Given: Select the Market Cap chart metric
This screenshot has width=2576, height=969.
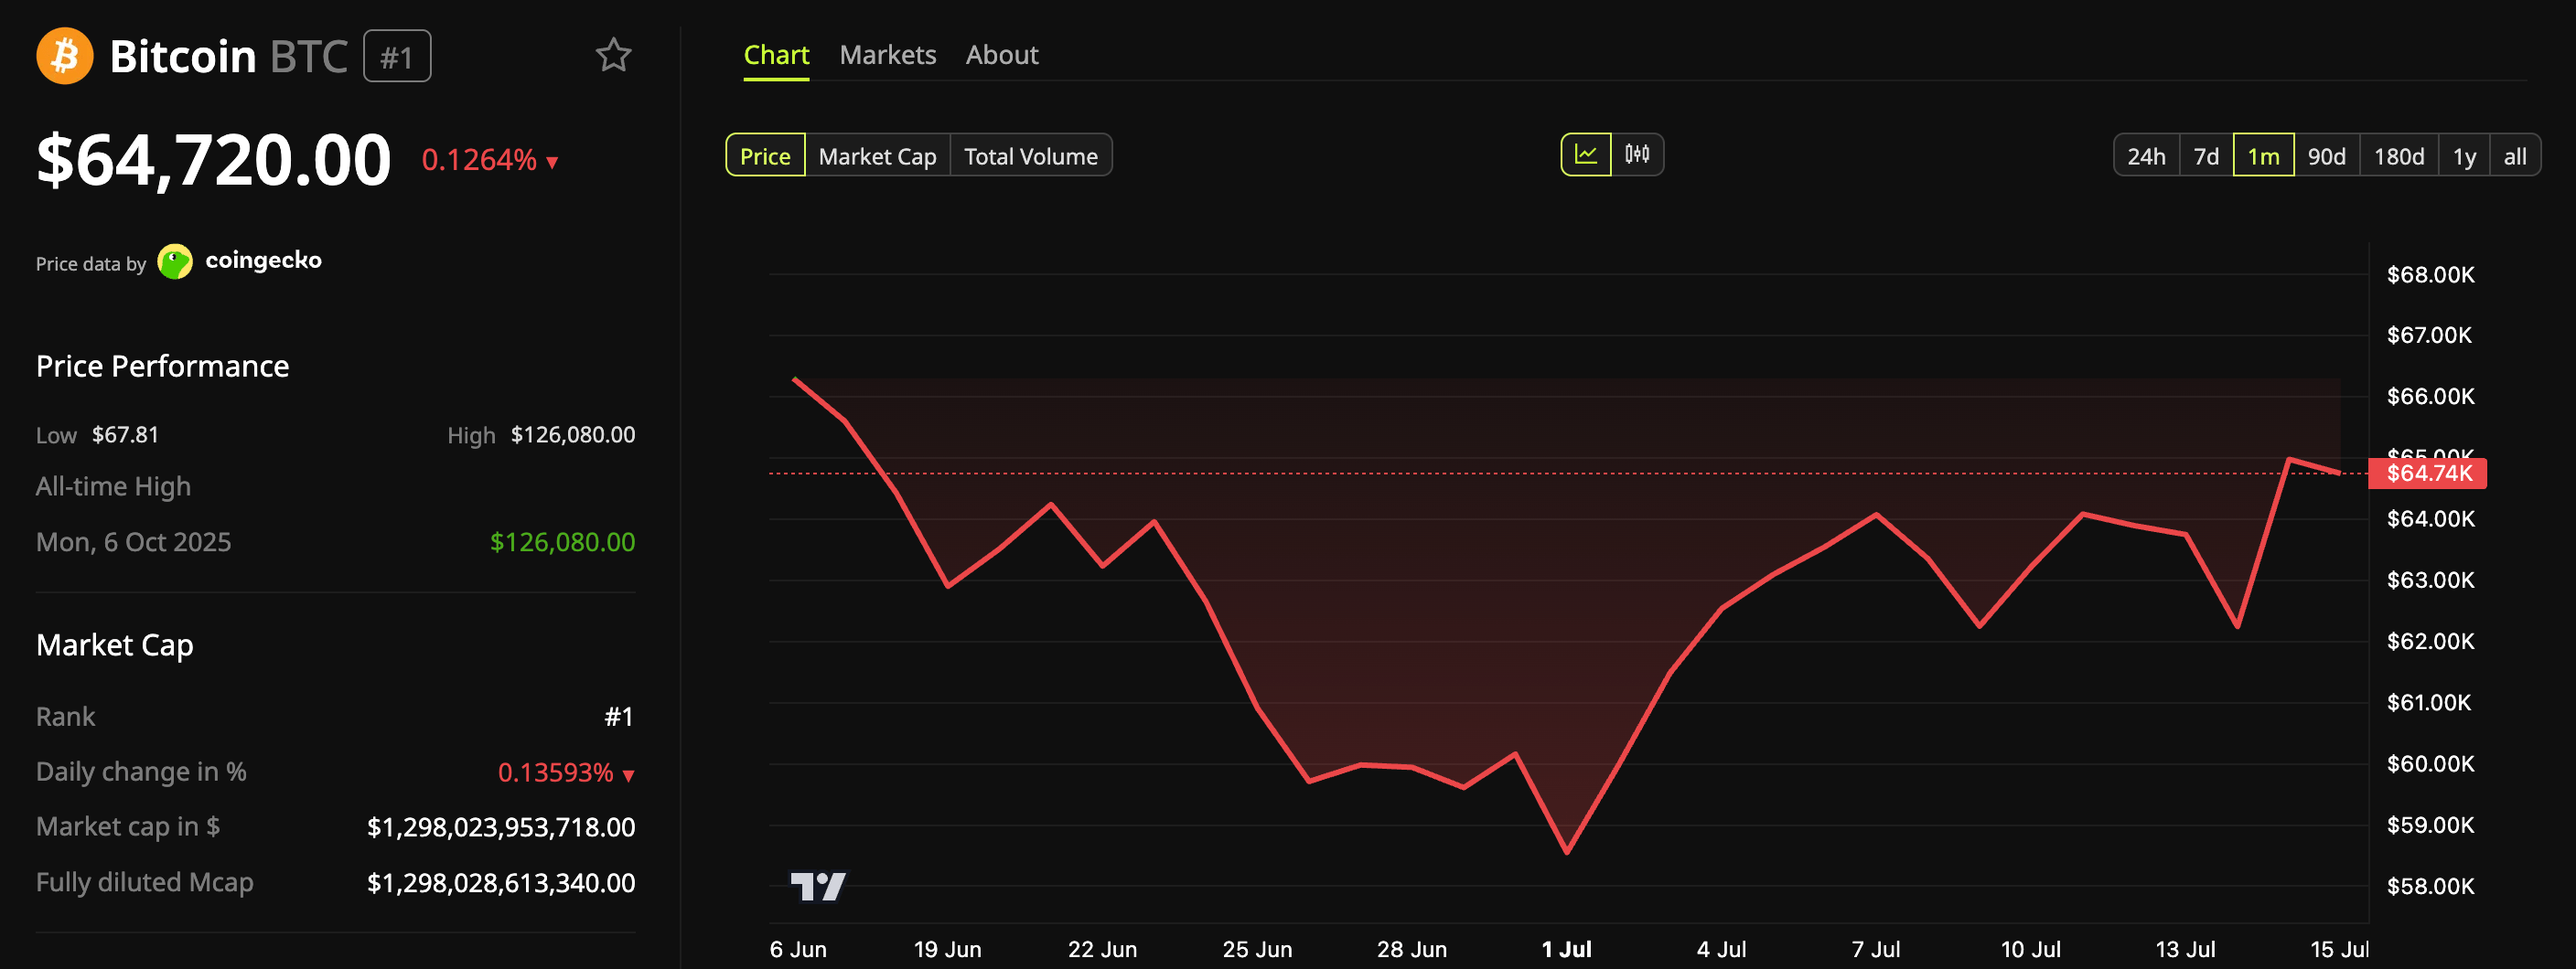Looking at the screenshot, I should [877, 155].
